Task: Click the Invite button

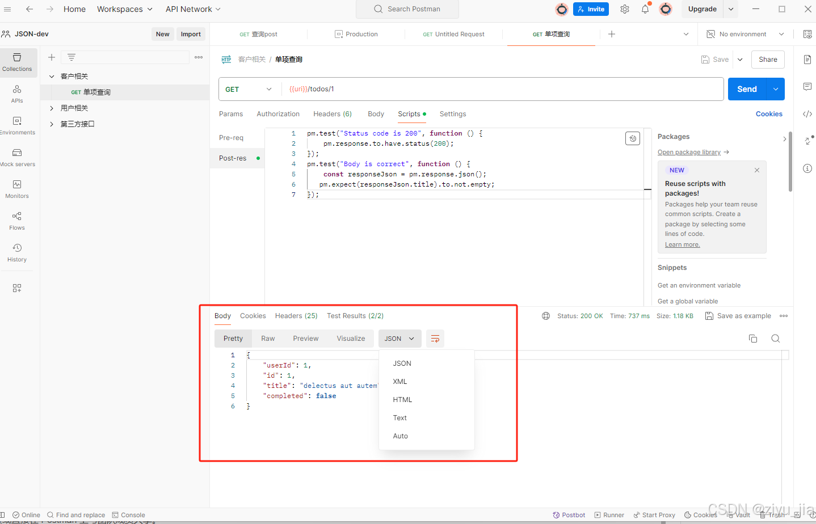Action: [x=591, y=9]
